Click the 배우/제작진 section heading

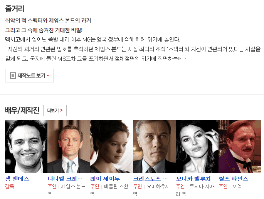coord(22,110)
